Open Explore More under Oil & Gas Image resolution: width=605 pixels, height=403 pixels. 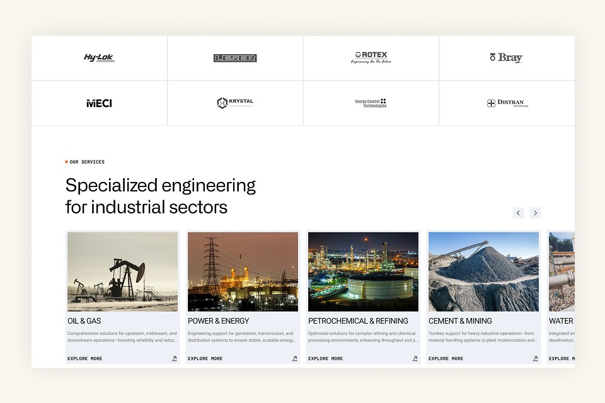point(85,359)
